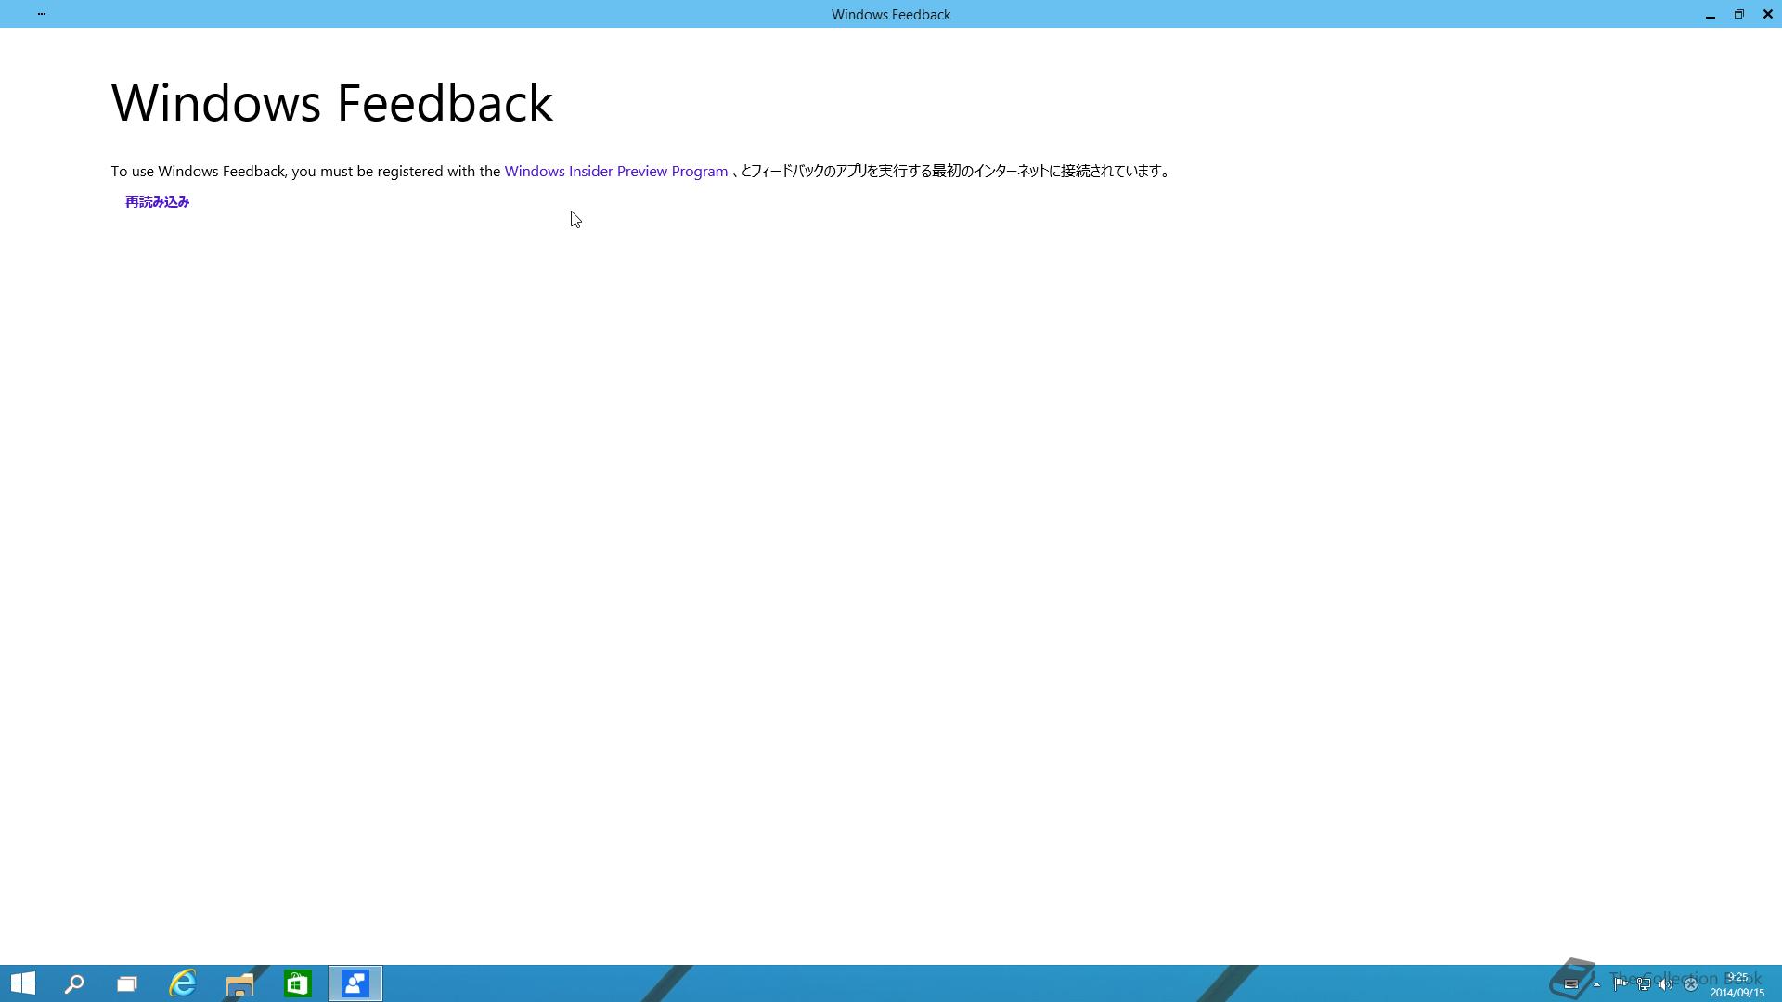The width and height of the screenshot is (1782, 1002).
Task: Launch Internet Explorer from taskbar
Action: 183,983
